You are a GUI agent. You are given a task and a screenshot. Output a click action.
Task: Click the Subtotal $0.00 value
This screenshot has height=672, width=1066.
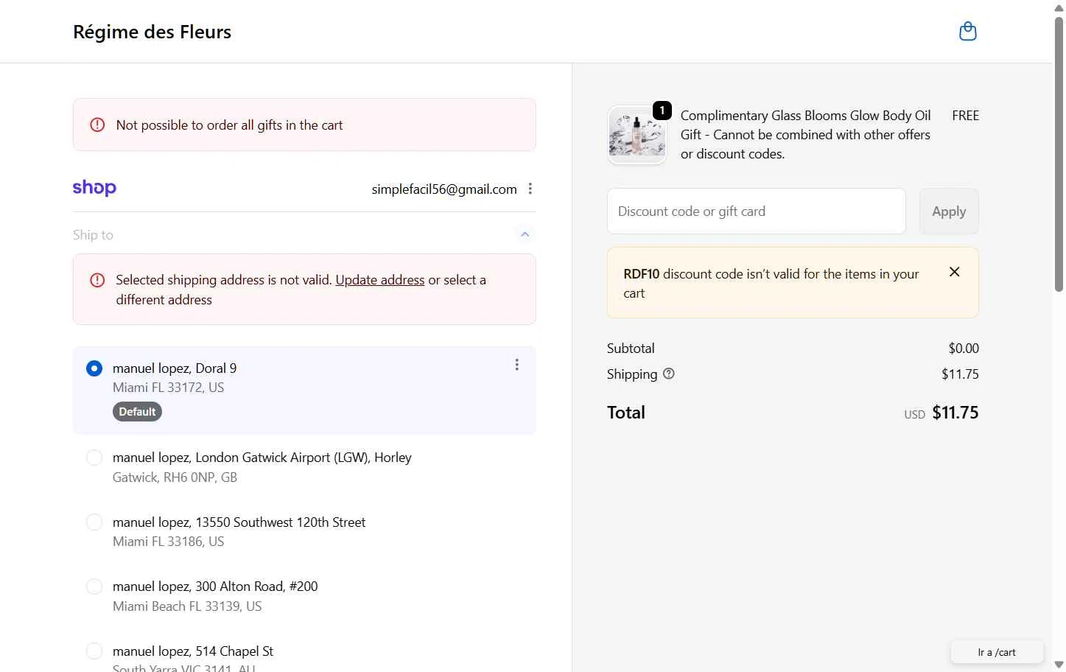pos(964,349)
